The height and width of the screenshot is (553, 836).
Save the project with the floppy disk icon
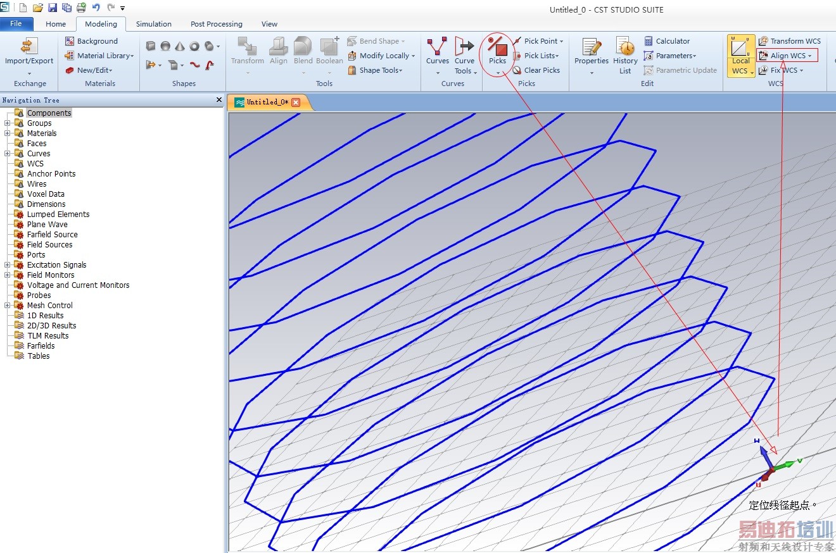pos(53,8)
